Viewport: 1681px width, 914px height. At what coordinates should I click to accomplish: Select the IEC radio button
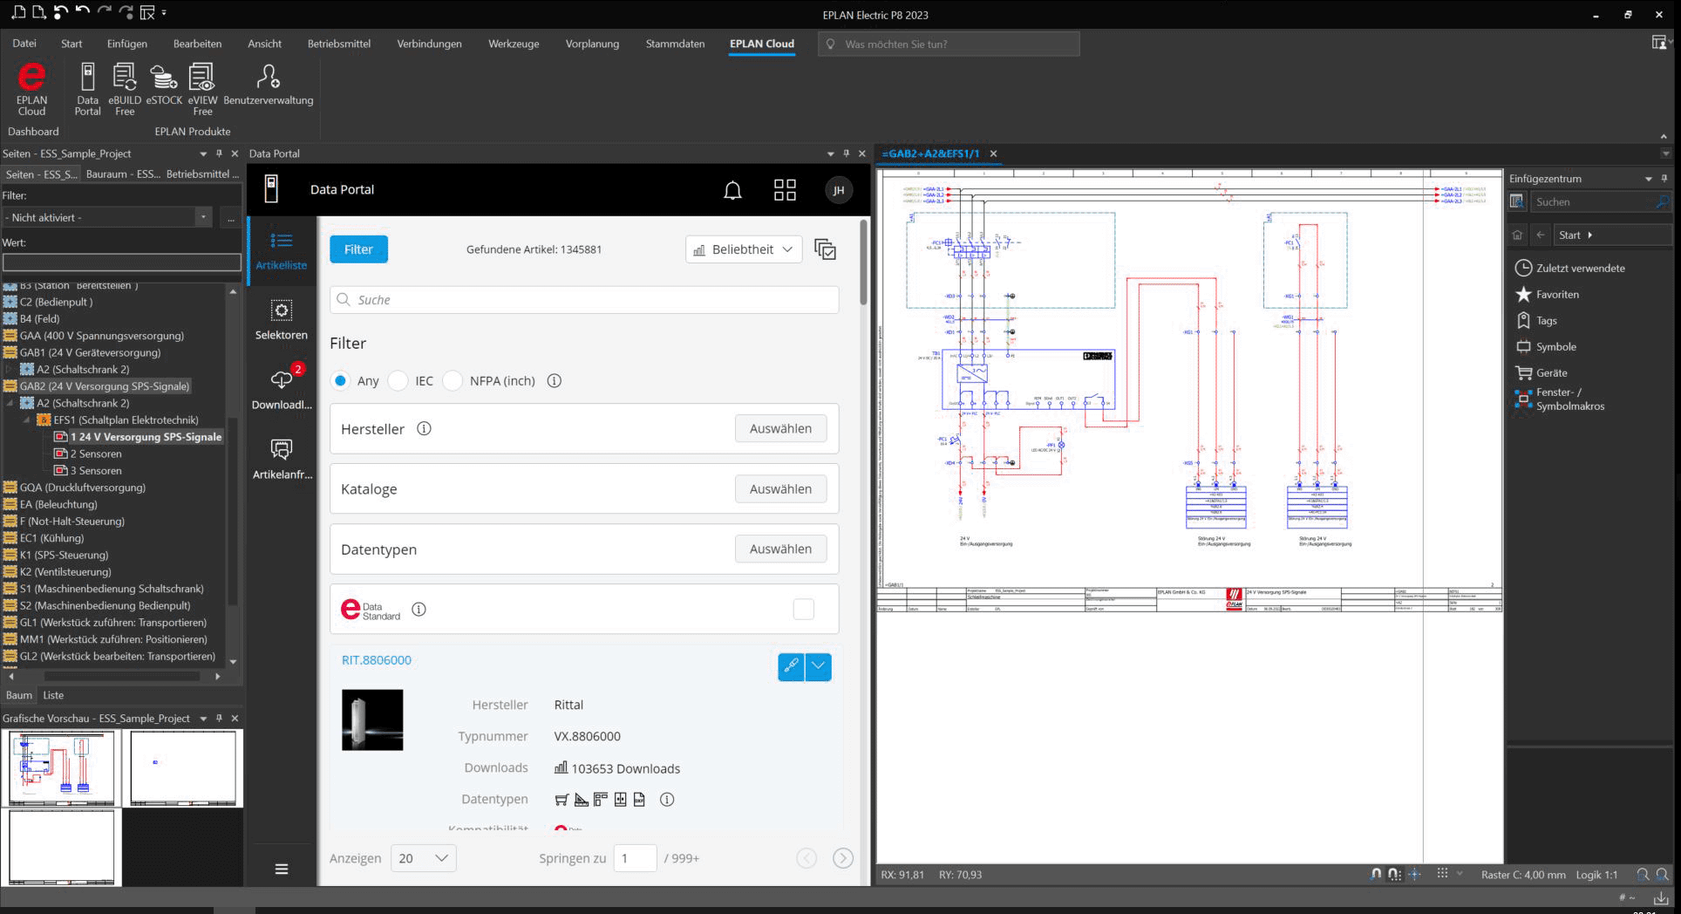tap(398, 381)
